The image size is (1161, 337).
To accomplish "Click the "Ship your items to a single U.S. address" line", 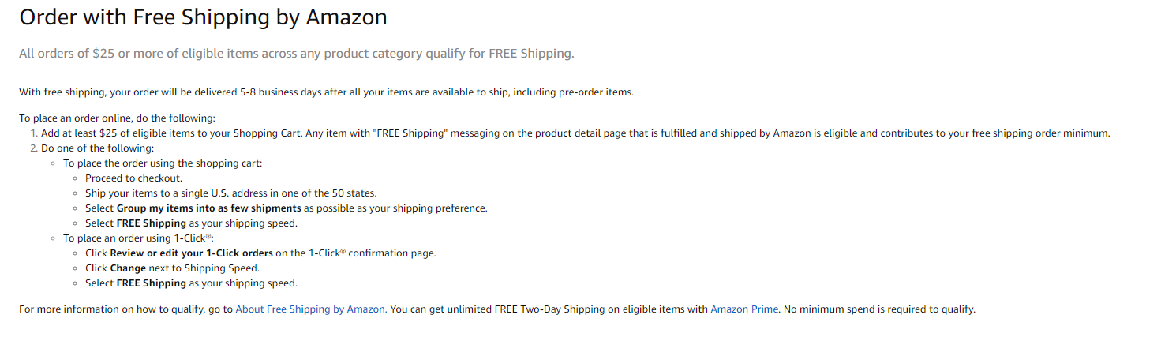I will [230, 193].
